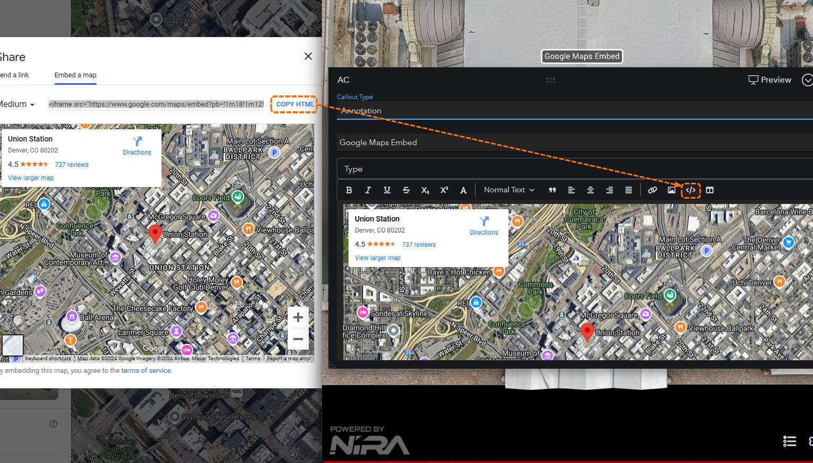Viewport: 813px width, 463px height.
Task: Open the embed code (</>) tool
Action: (x=691, y=190)
